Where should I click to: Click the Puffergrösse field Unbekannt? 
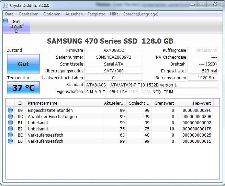(x=203, y=50)
